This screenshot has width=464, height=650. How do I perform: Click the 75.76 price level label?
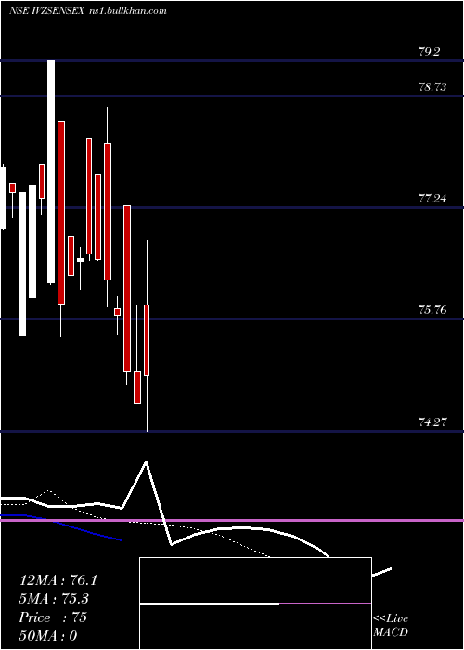(x=432, y=309)
